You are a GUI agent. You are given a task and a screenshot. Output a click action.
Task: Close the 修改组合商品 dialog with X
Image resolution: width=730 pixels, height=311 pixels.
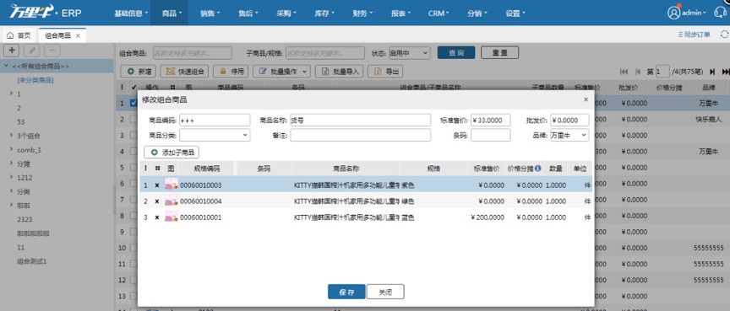(586, 99)
